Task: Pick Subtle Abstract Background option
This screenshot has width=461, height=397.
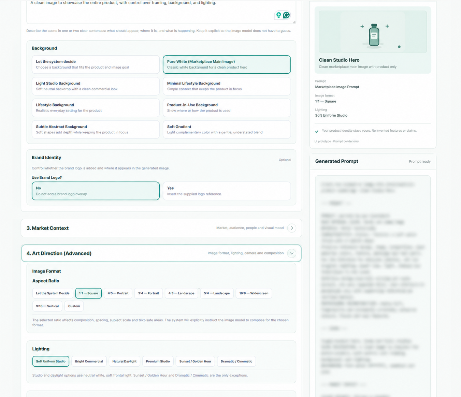Action: (x=96, y=130)
